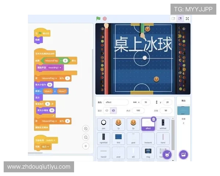This screenshot has height=176, width=220.
Task: Set sprite visible with open eye
Action: point(107,111)
